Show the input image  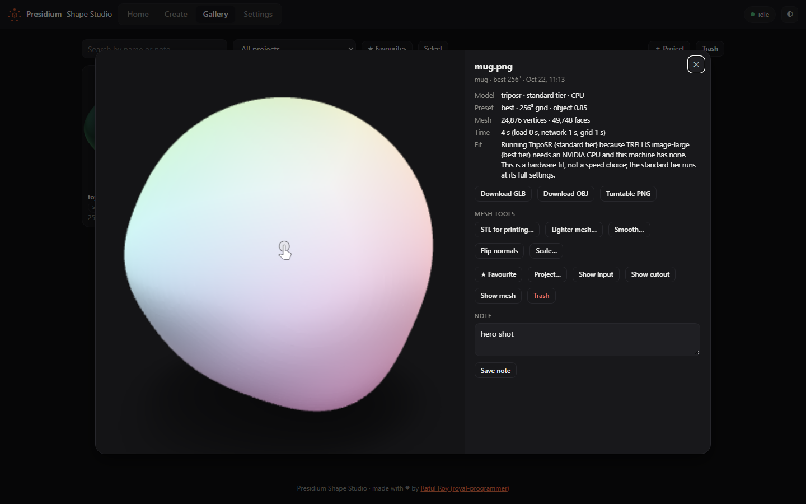(x=596, y=274)
